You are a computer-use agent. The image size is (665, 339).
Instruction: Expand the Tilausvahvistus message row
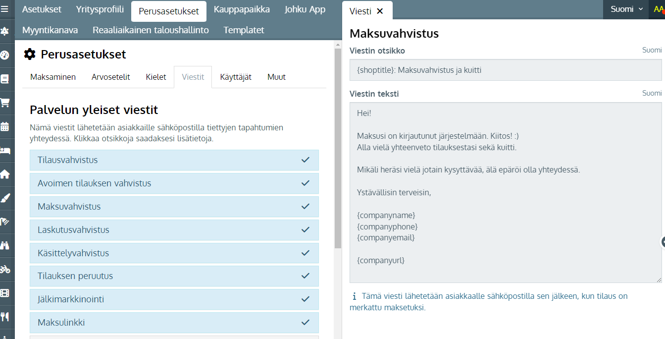(x=174, y=160)
